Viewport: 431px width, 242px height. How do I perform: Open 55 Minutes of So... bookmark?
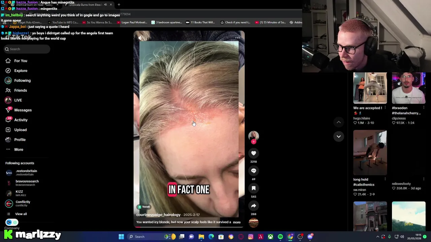270,23
